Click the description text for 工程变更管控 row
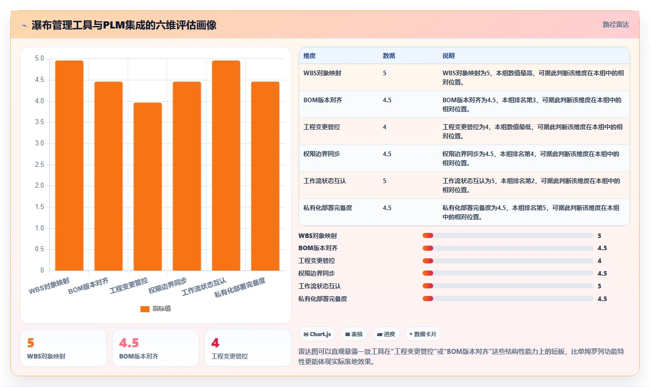The image size is (650, 387). (x=532, y=132)
